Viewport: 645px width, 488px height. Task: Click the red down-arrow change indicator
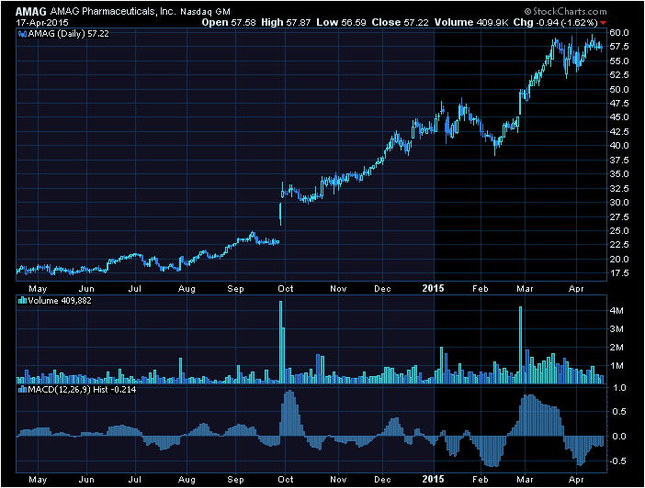(603, 23)
